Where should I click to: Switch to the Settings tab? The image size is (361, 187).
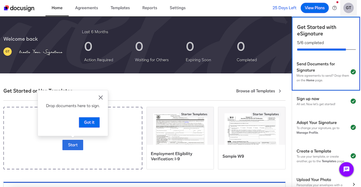tap(177, 8)
